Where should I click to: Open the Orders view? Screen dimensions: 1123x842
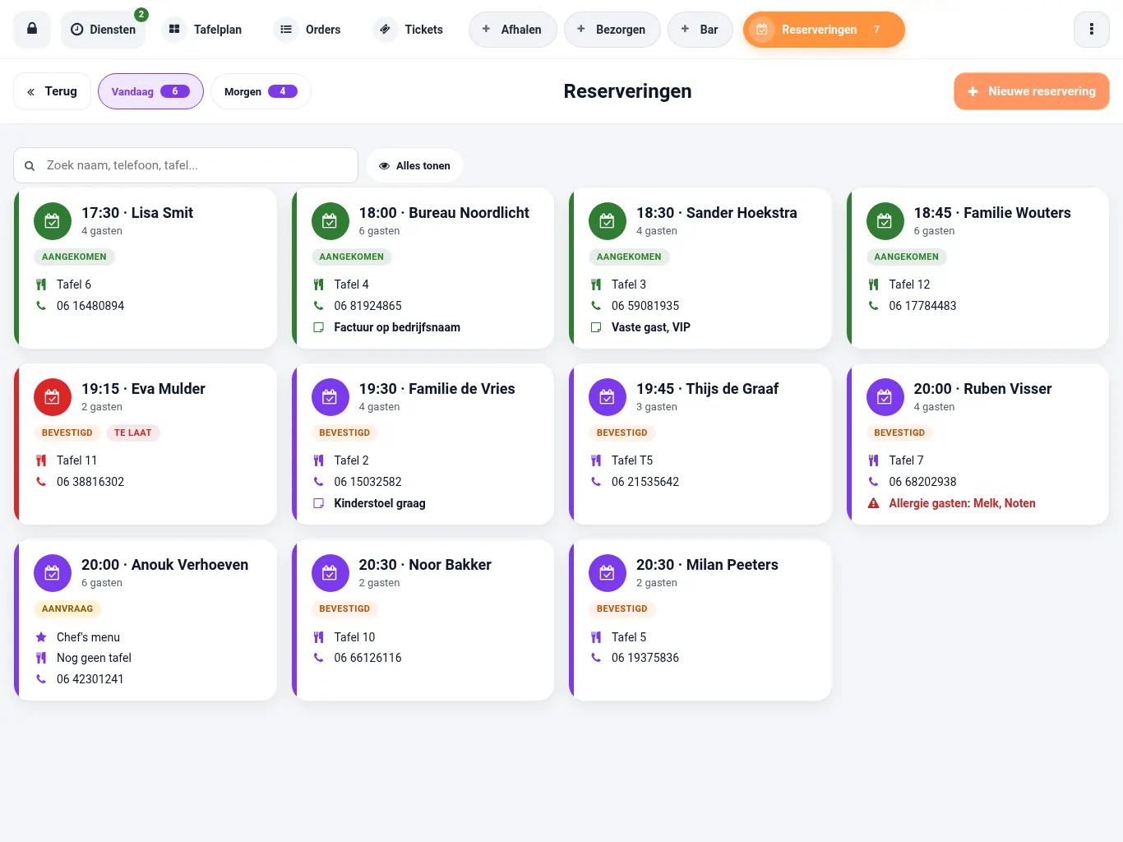pos(310,30)
